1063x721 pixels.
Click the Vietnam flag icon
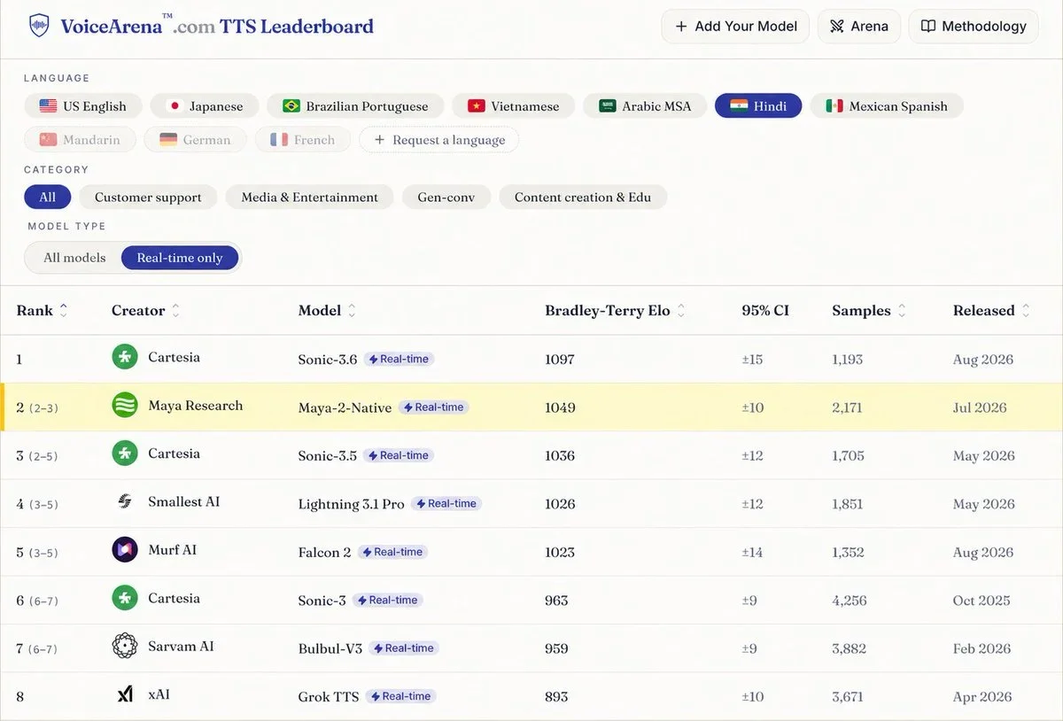(477, 106)
